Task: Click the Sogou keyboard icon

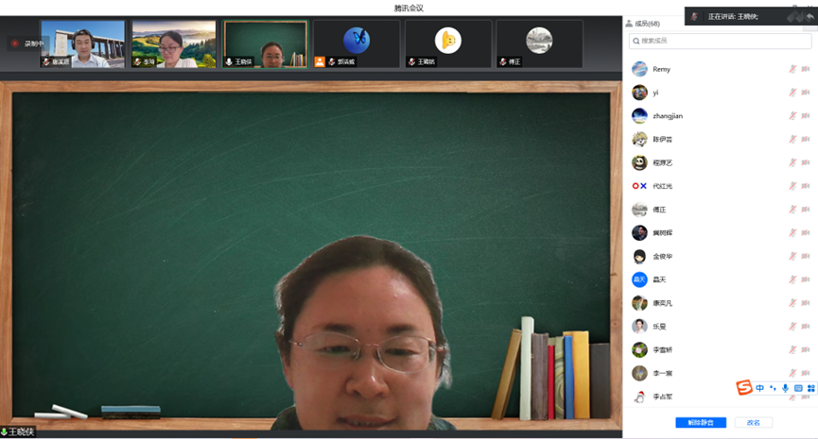Action: click(x=798, y=388)
